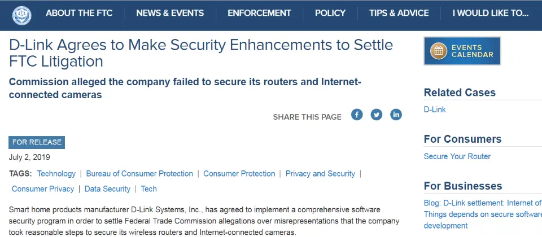Open the D-Link related case link

pyautogui.click(x=435, y=109)
